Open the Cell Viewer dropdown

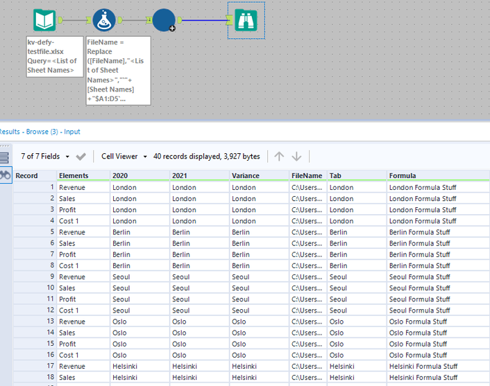(124, 157)
